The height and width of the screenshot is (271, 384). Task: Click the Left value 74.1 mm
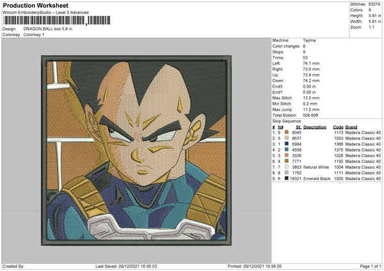[x=311, y=63]
